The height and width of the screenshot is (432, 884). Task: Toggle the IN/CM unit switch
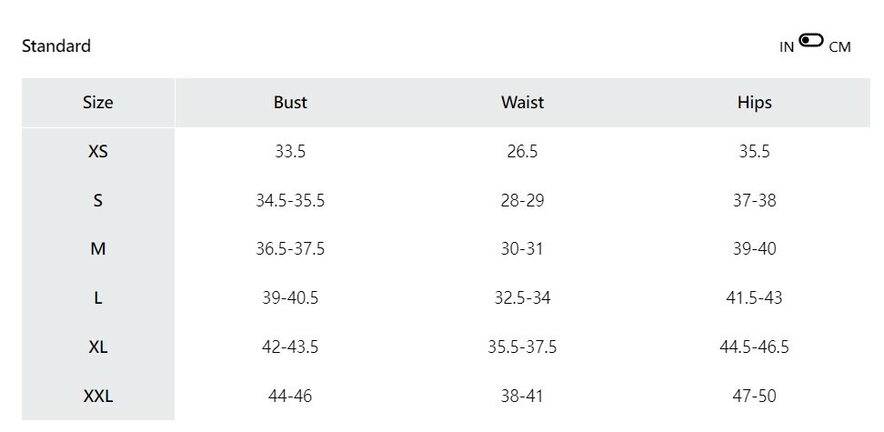click(811, 41)
